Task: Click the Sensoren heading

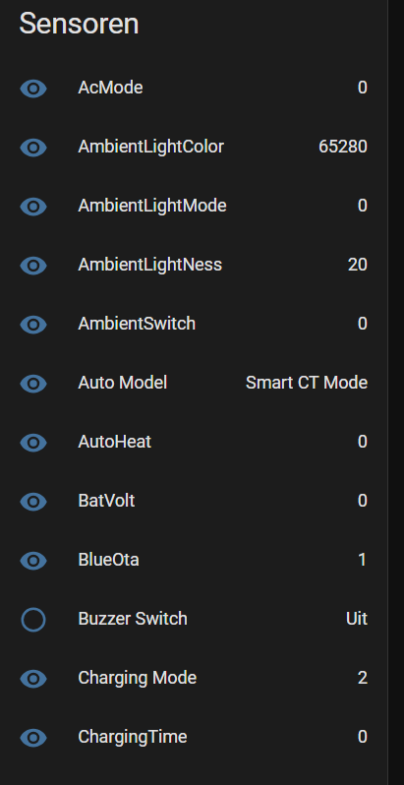Action: coord(79,24)
